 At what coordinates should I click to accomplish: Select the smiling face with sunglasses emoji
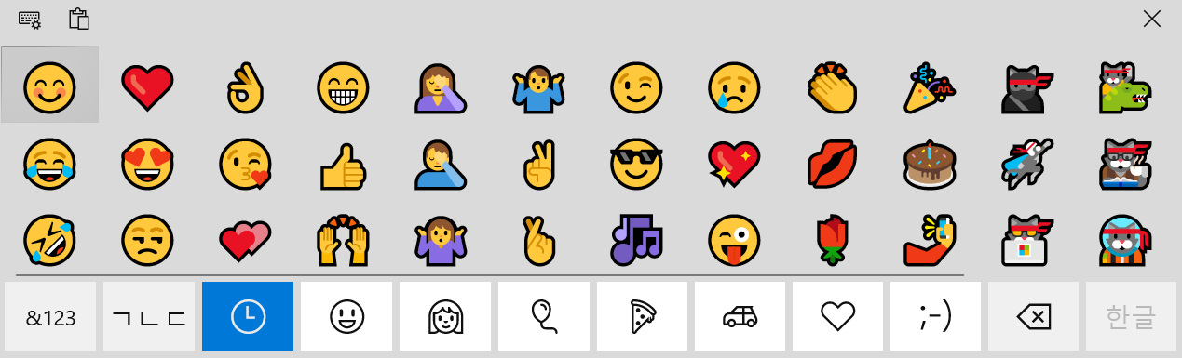638,165
